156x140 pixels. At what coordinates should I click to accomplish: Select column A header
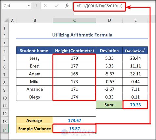(x=13, y=20)
